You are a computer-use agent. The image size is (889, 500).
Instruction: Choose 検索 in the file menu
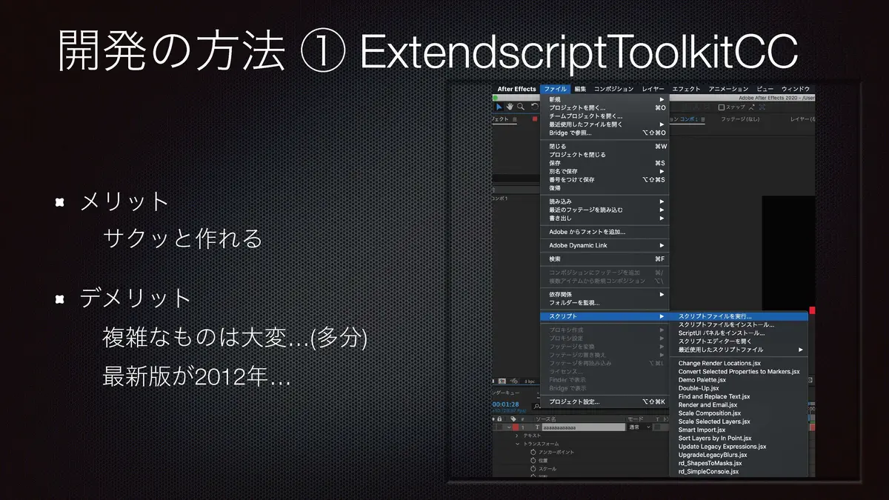(604, 259)
